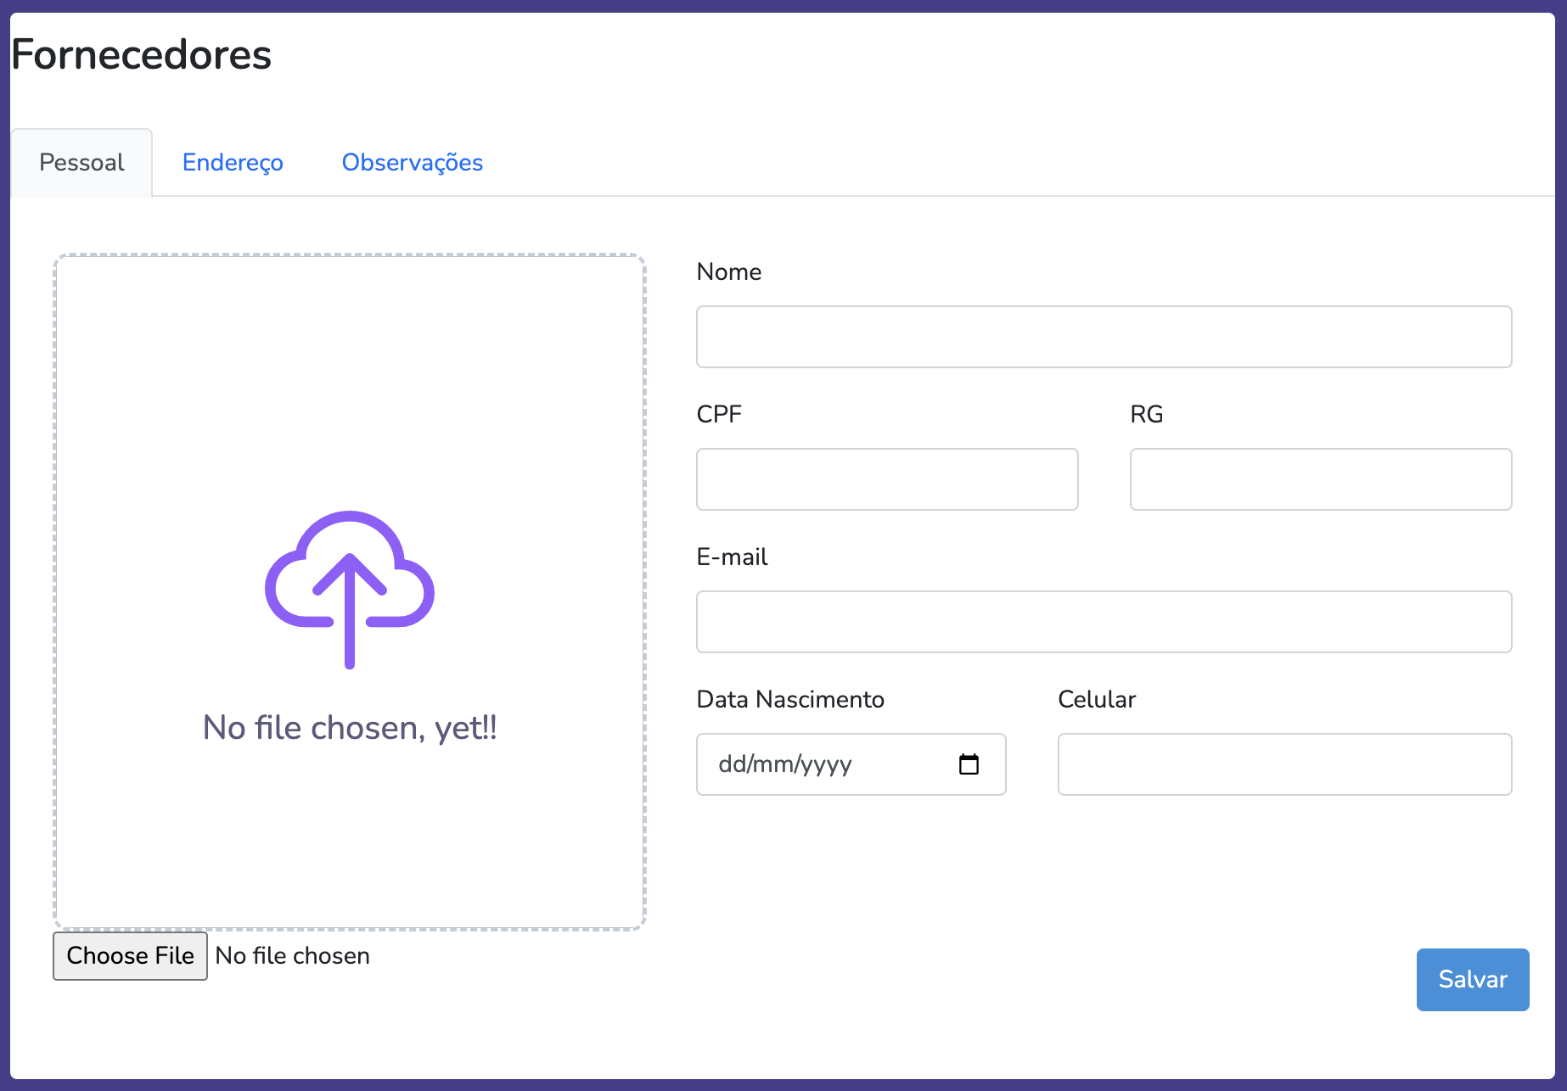Focus the Celular input field
1567x1091 pixels.
tap(1284, 764)
